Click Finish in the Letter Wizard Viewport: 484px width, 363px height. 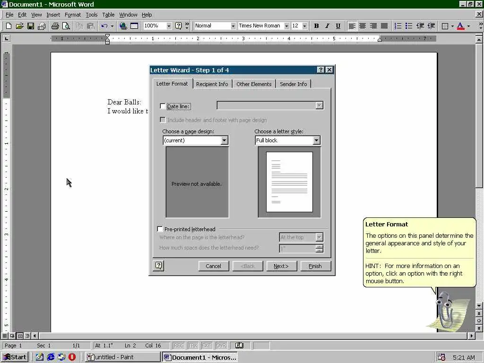315,266
